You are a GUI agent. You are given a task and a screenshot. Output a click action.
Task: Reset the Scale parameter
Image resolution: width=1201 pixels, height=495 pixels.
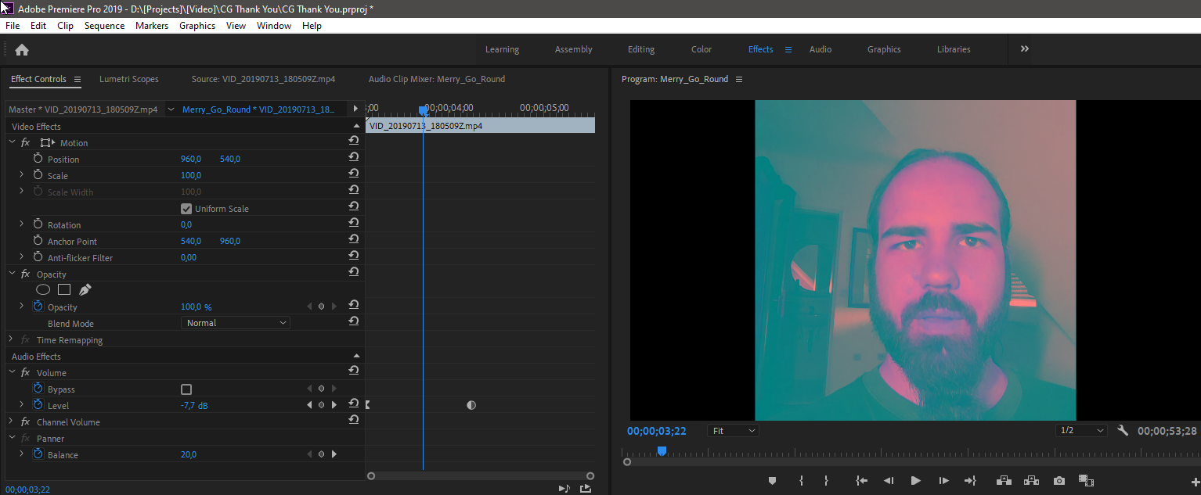(354, 174)
